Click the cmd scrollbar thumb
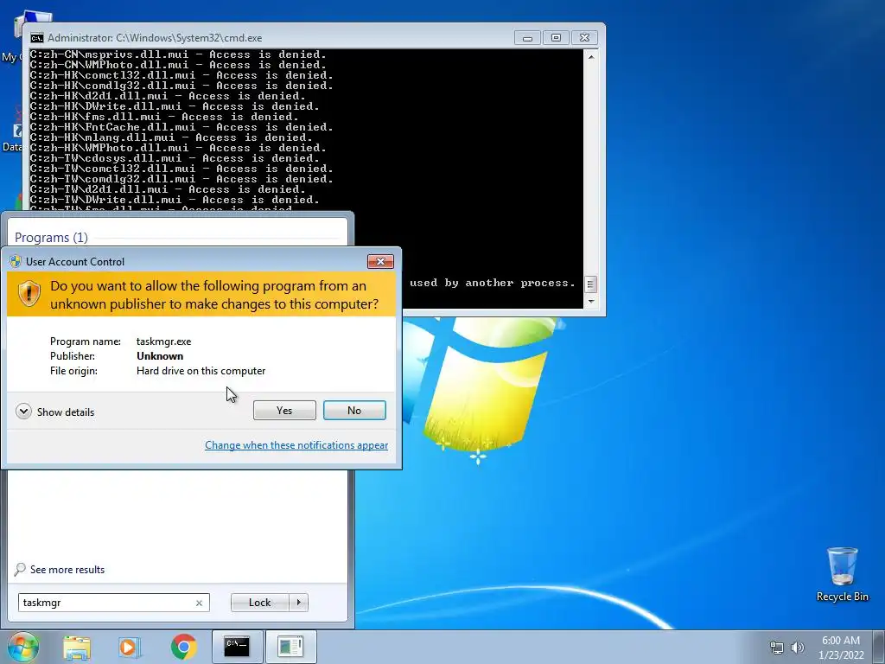 coord(590,284)
